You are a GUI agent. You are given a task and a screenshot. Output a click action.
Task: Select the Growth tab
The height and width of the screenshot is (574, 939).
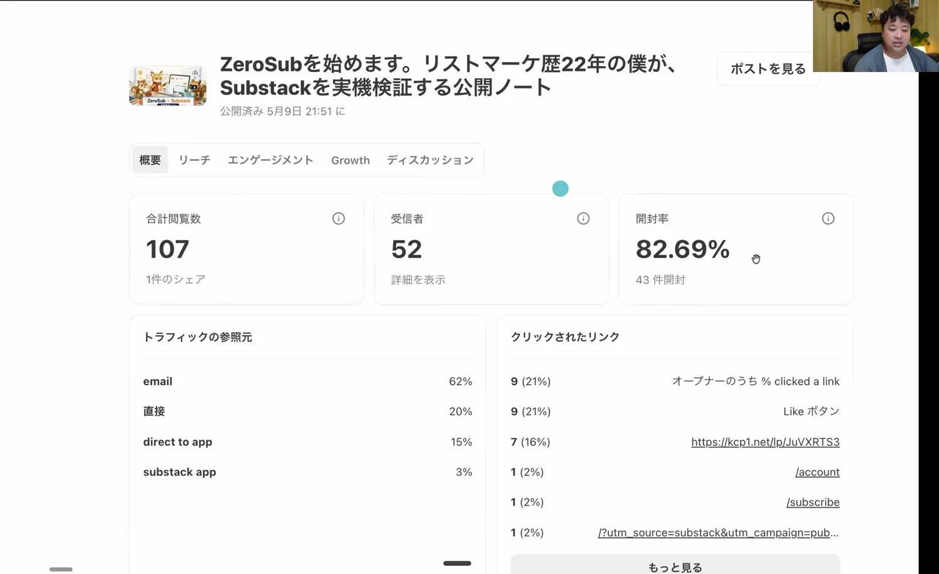(351, 160)
